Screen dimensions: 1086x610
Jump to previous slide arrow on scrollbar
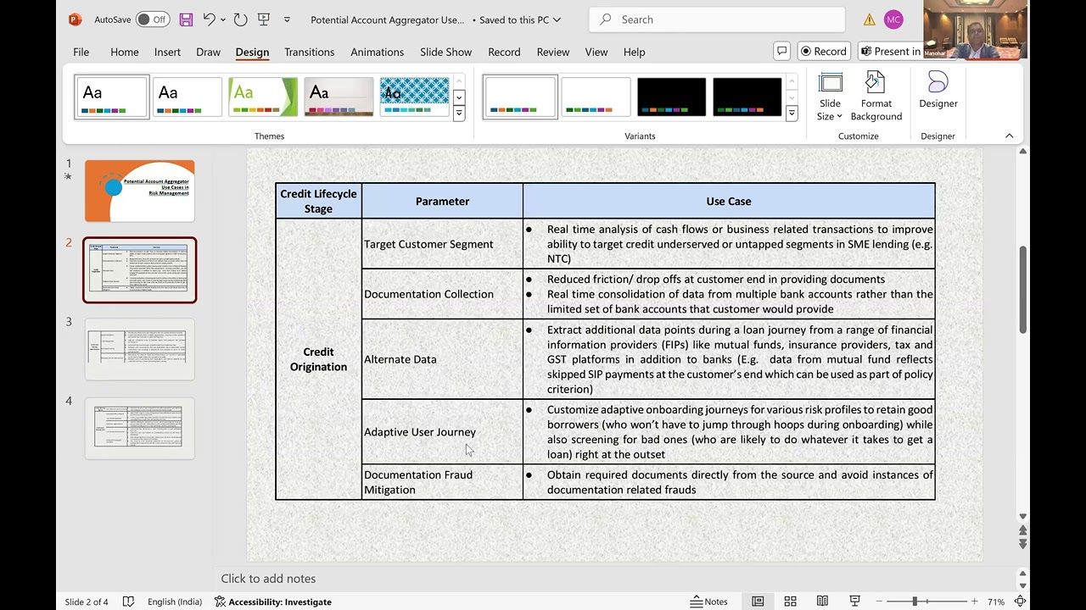pyautogui.click(x=1022, y=531)
